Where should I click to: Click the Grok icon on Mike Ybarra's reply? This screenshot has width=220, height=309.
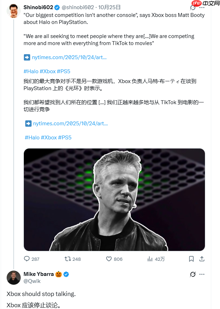point(193,274)
